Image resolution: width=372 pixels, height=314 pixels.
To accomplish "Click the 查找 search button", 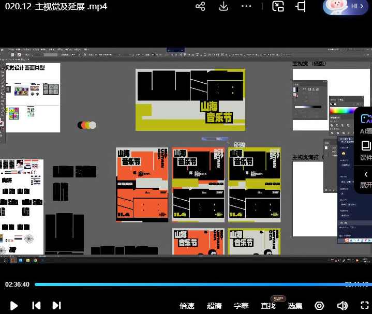I will pyautogui.click(x=268, y=306).
